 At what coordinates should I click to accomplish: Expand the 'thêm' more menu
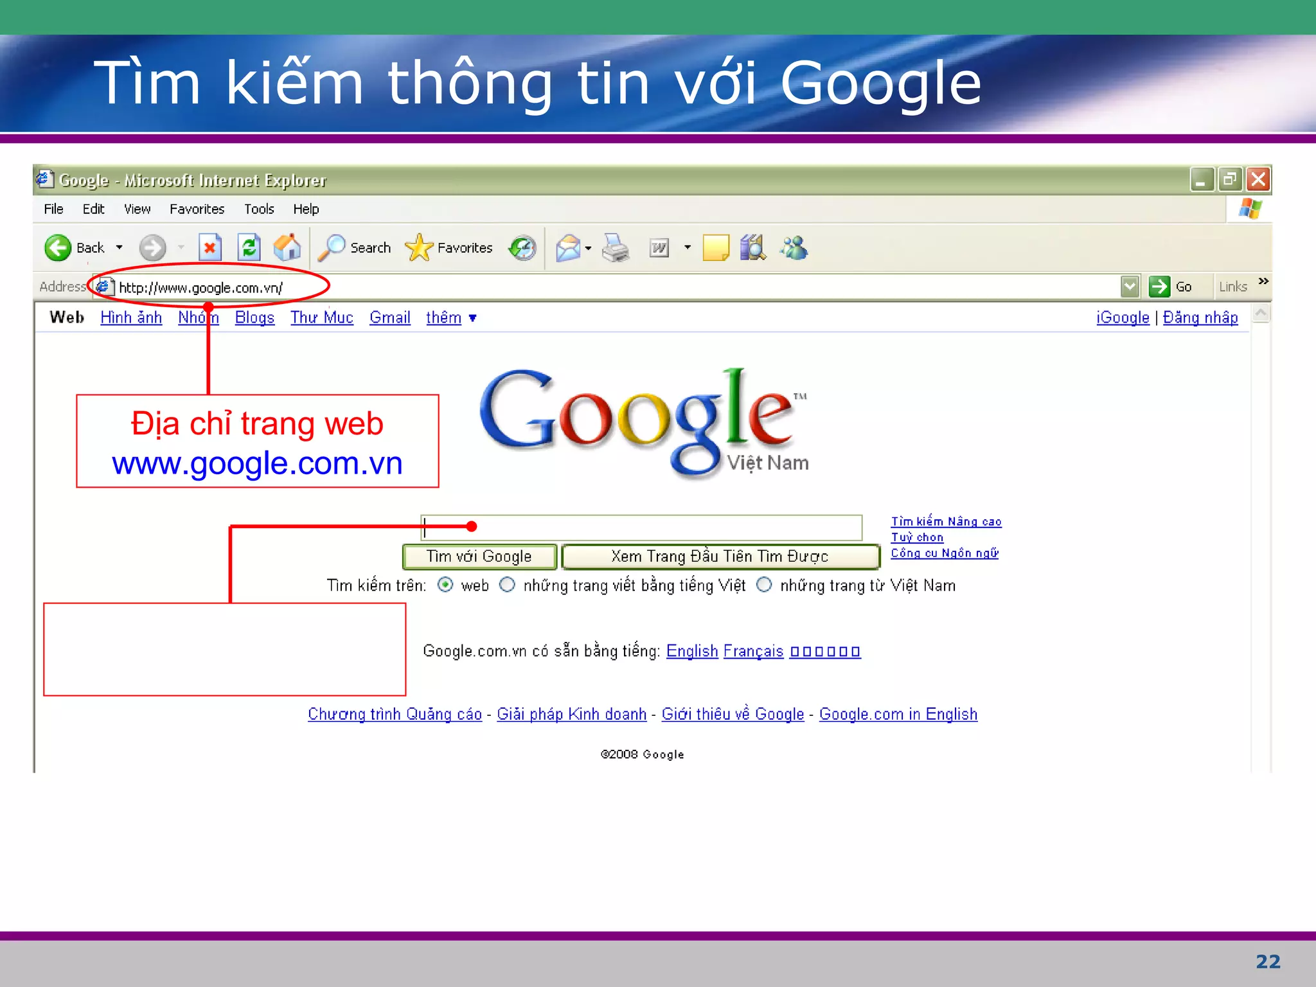pyautogui.click(x=451, y=317)
